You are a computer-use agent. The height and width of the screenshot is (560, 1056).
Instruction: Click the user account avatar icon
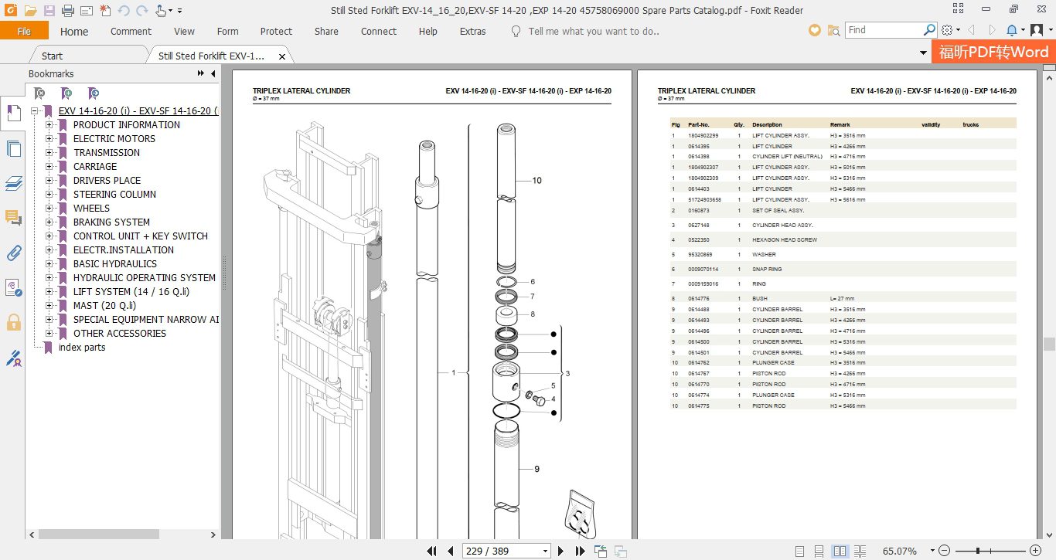tap(1037, 30)
